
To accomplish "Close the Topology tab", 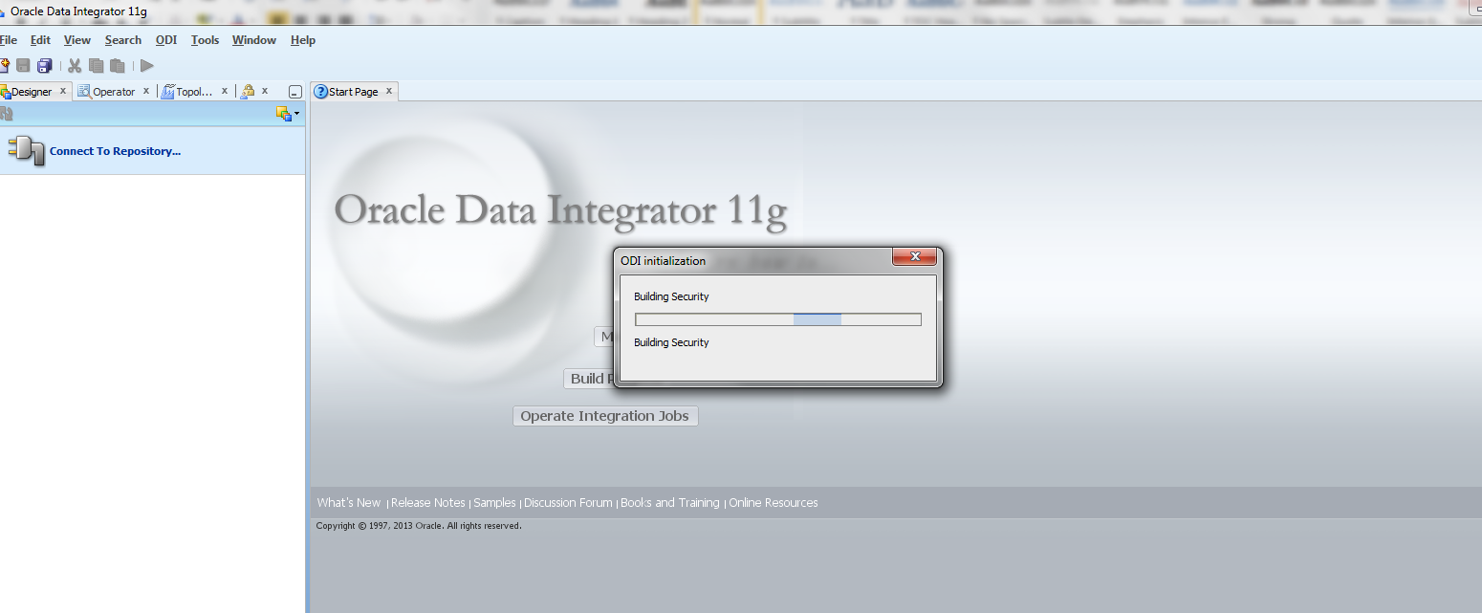I will click(x=225, y=91).
